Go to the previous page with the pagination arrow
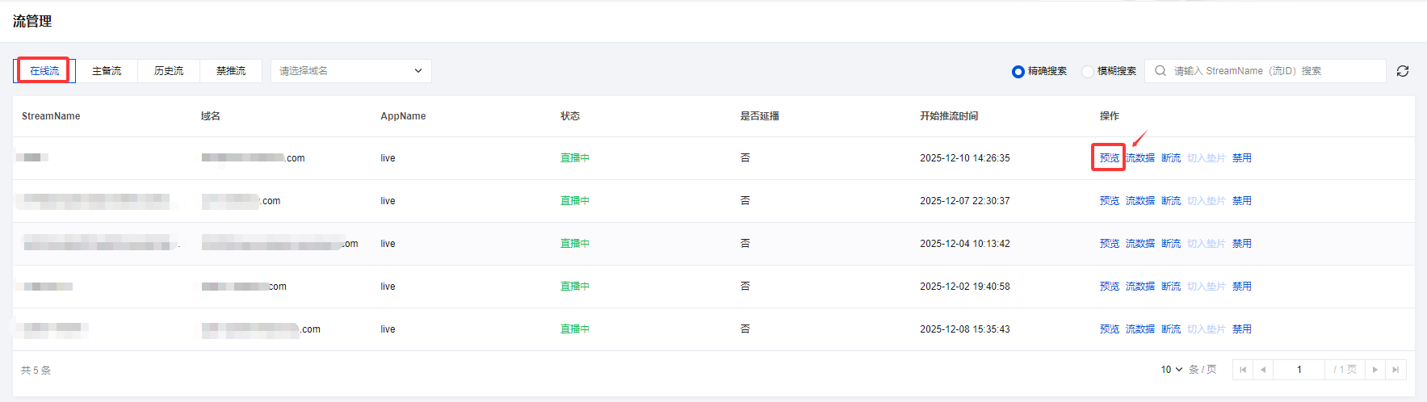The image size is (1427, 402). [x=1263, y=370]
